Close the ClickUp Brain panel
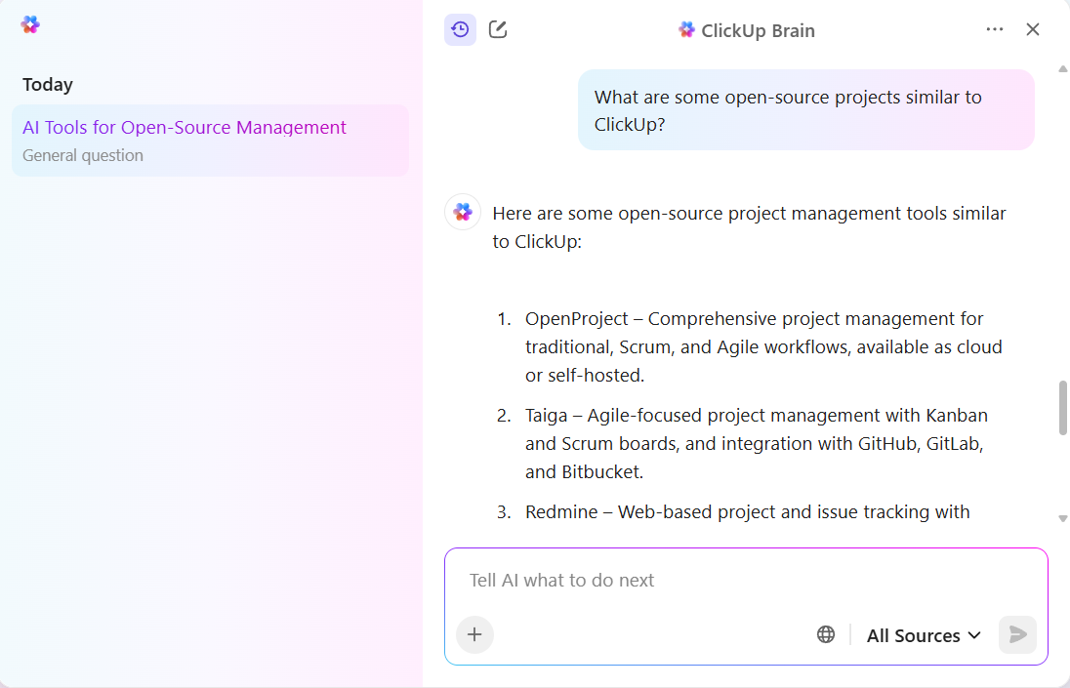 1033,29
